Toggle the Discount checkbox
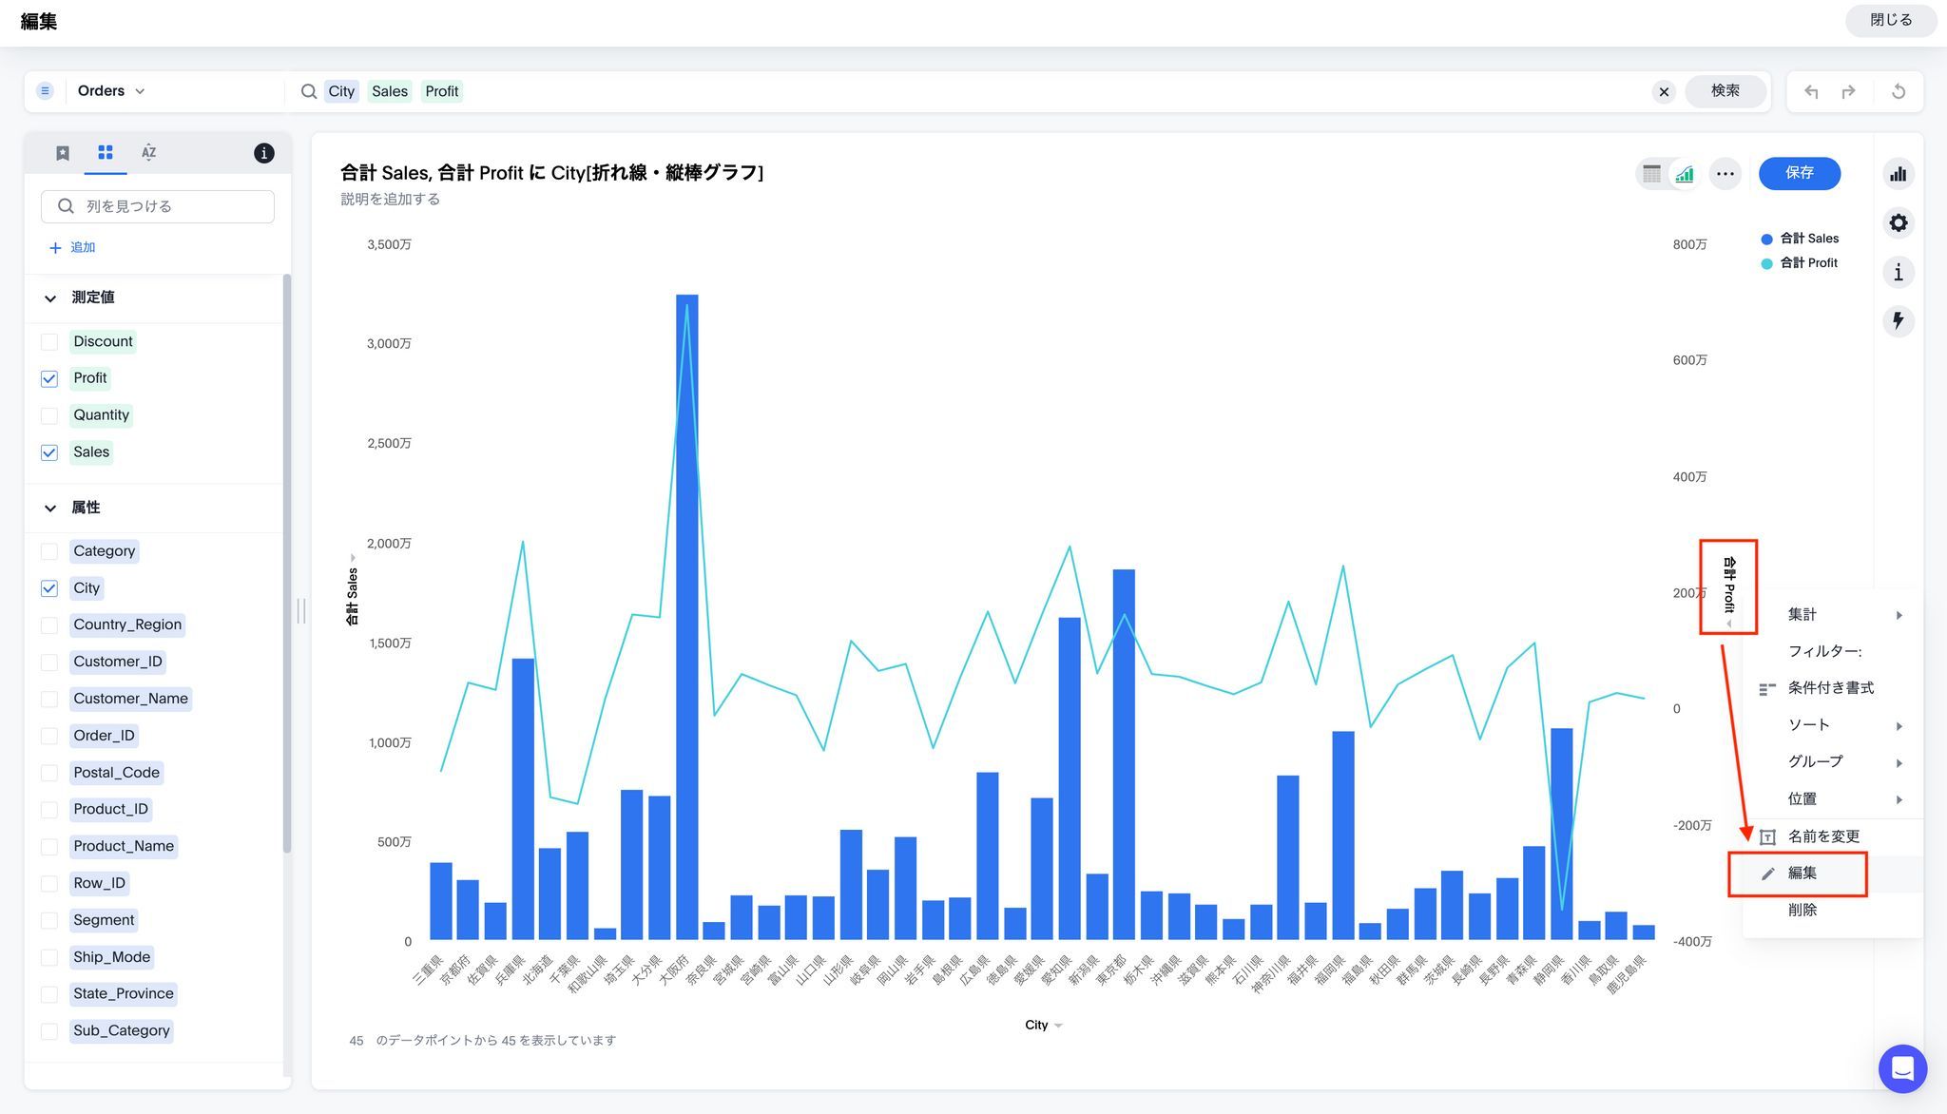Viewport: 1947px width, 1114px height. tap(49, 342)
